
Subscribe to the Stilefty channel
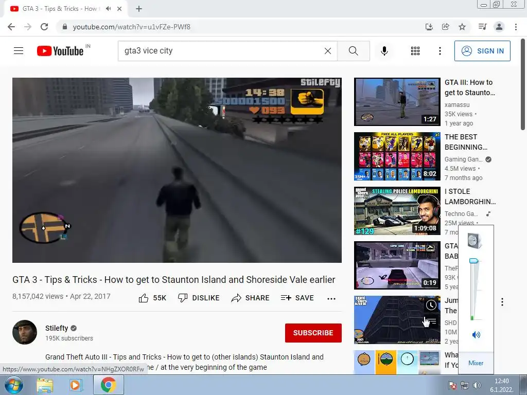click(313, 333)
